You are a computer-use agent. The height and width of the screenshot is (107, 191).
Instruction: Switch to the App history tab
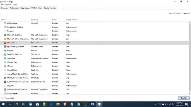(25, 8)
